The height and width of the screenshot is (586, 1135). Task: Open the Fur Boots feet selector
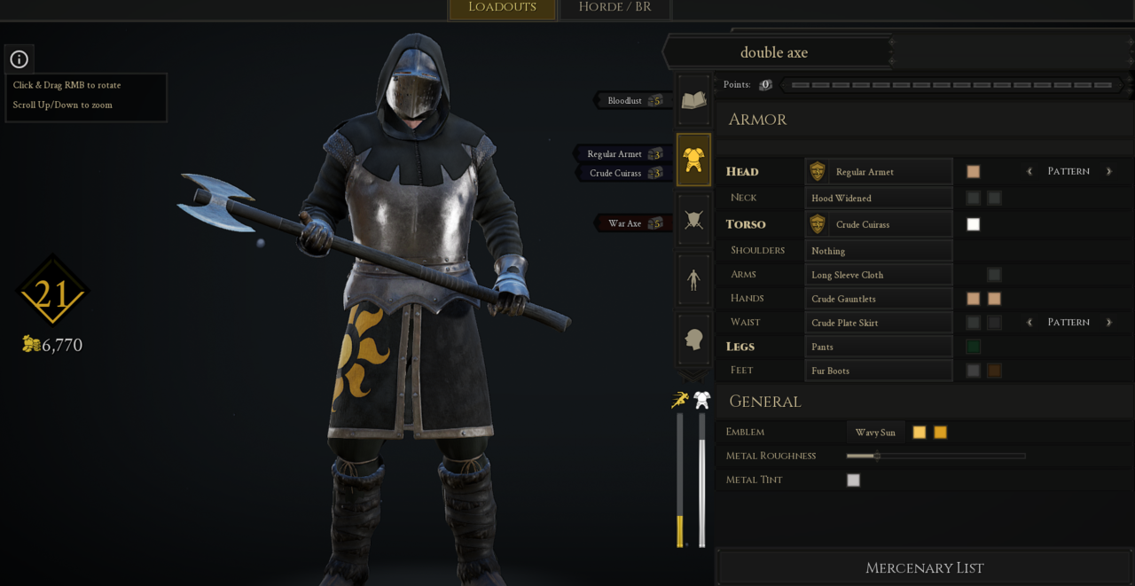tap(878, 371)
